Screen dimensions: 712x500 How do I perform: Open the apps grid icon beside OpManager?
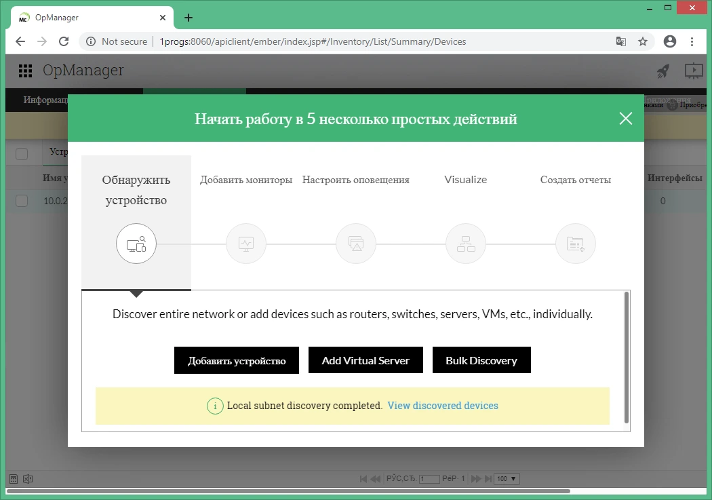pyautogui.click(x=25, y=71)
